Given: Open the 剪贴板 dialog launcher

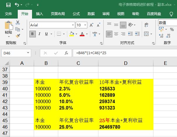Looking at the screenshot, I should click(x=25, y=43).
